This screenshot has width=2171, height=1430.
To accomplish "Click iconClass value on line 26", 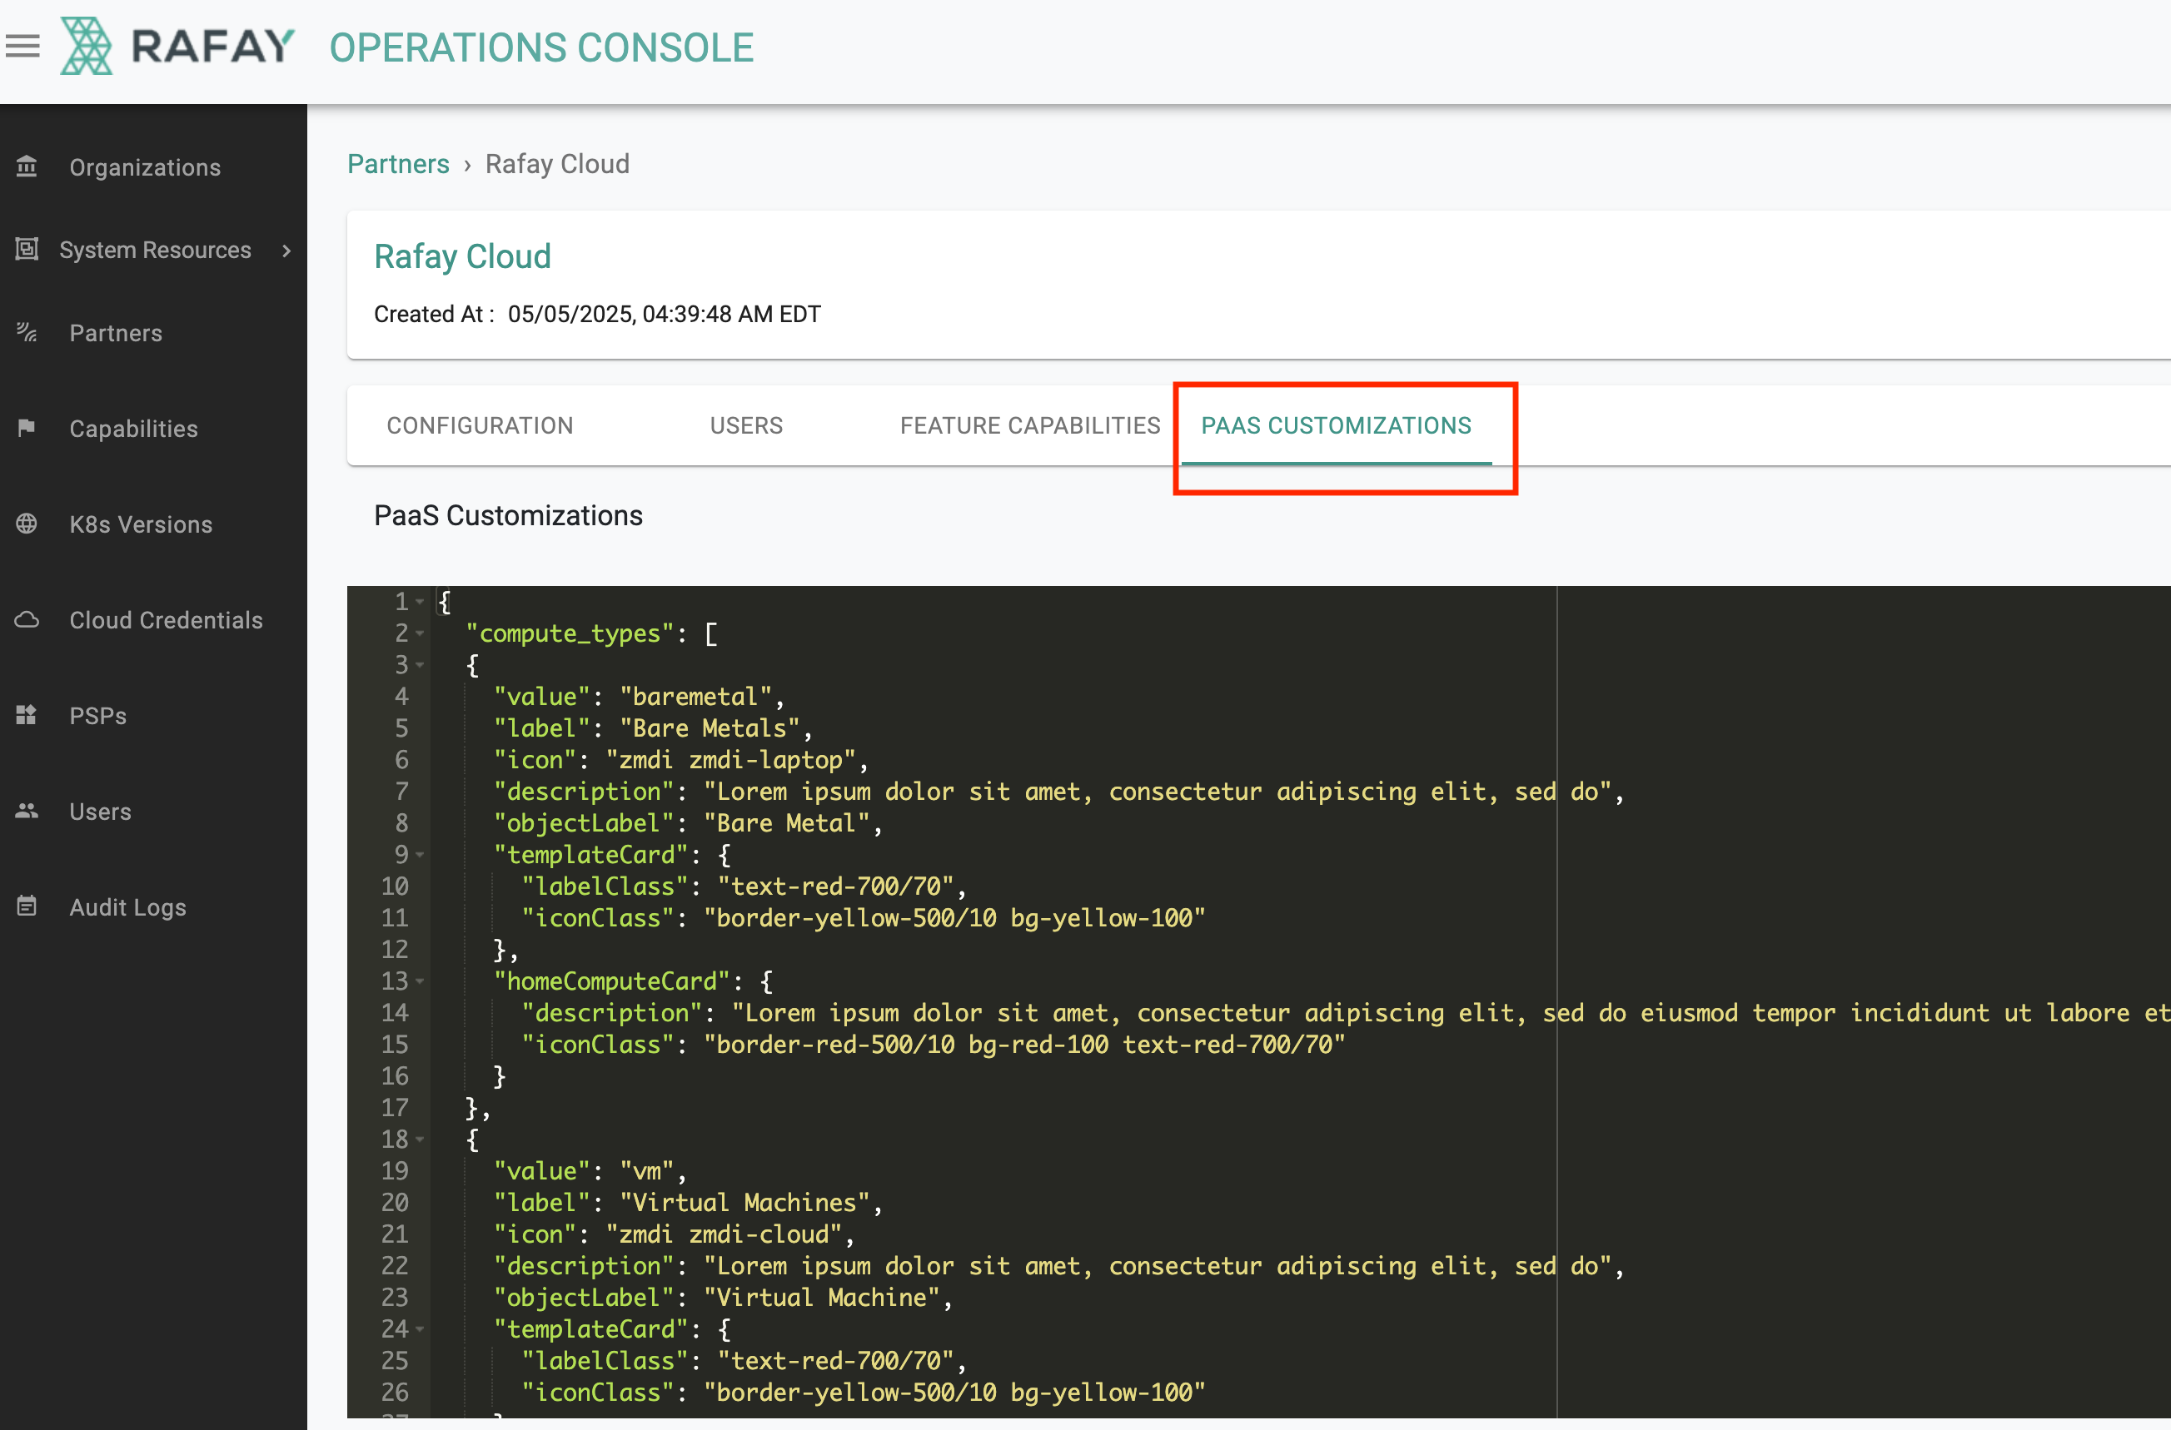I will 954,1393.
